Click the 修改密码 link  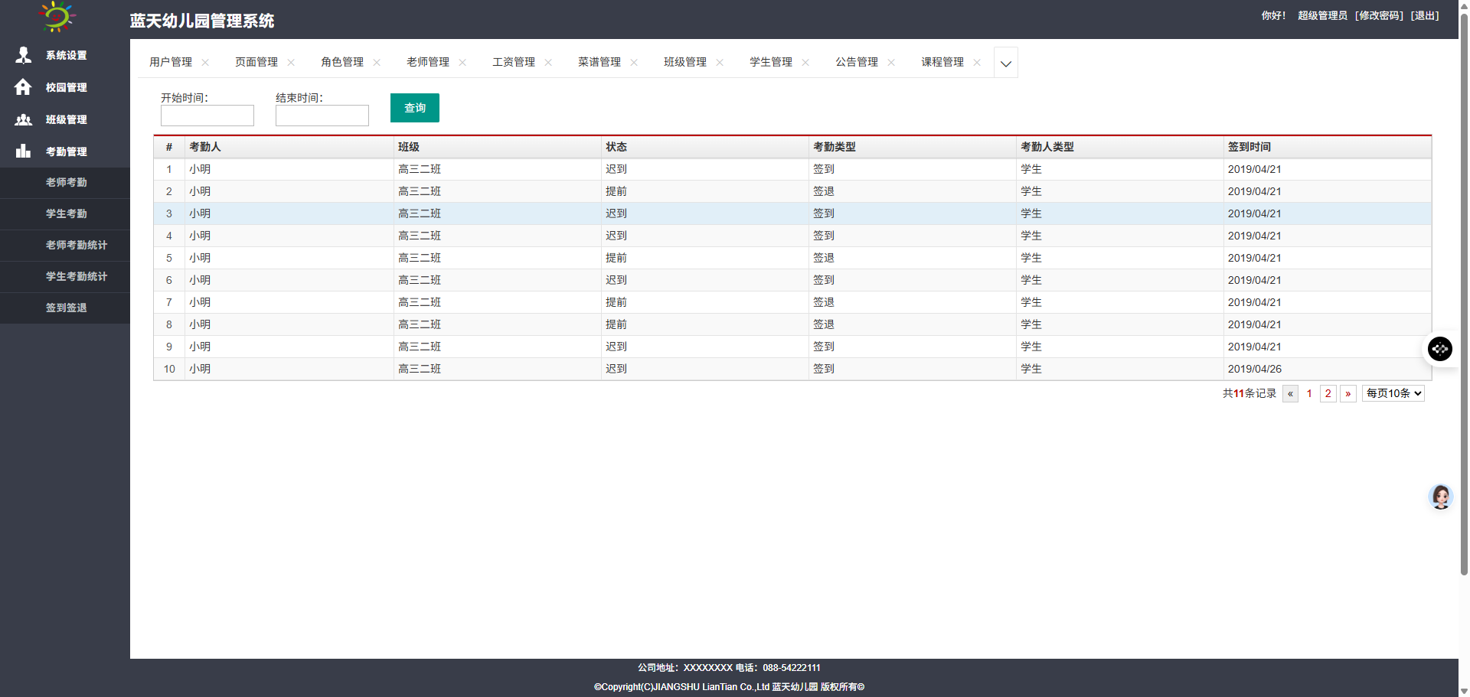tap(1379, 15)
